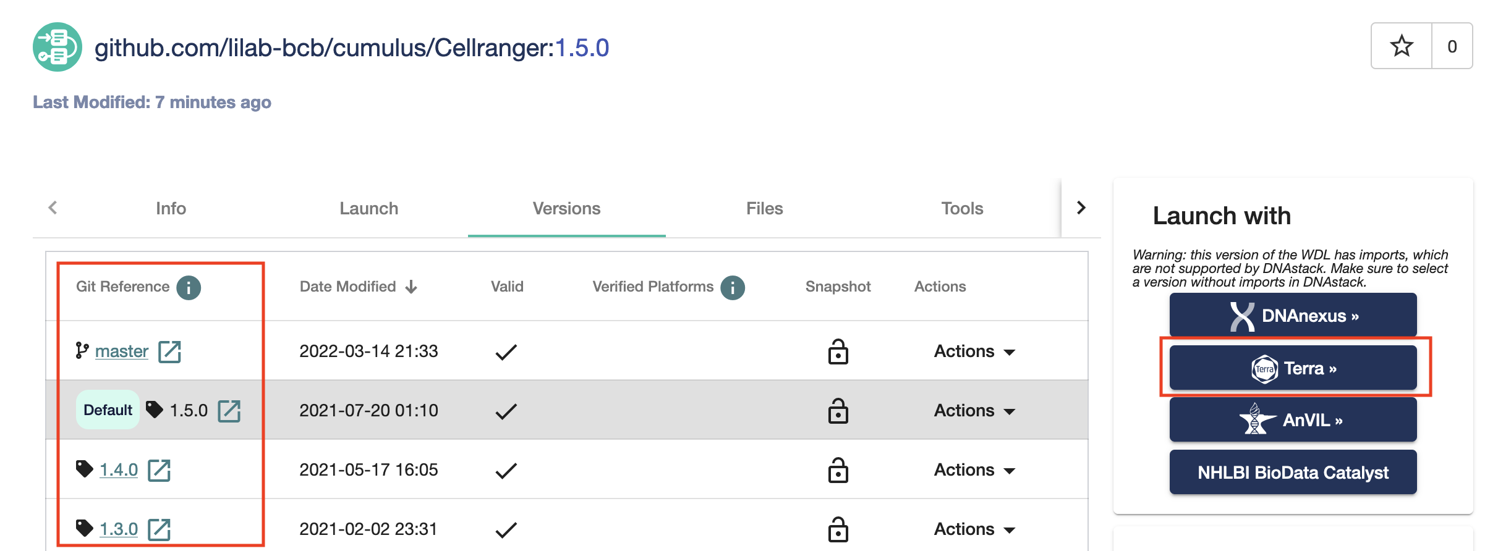Launch with NHLBI BioData Catalyst
Image resolution: width=1511 pixels, height=551 pixels.
1293,473
